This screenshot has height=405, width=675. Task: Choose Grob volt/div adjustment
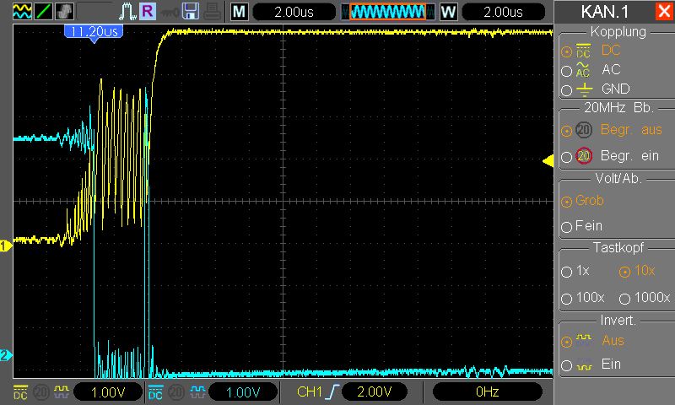566,202
